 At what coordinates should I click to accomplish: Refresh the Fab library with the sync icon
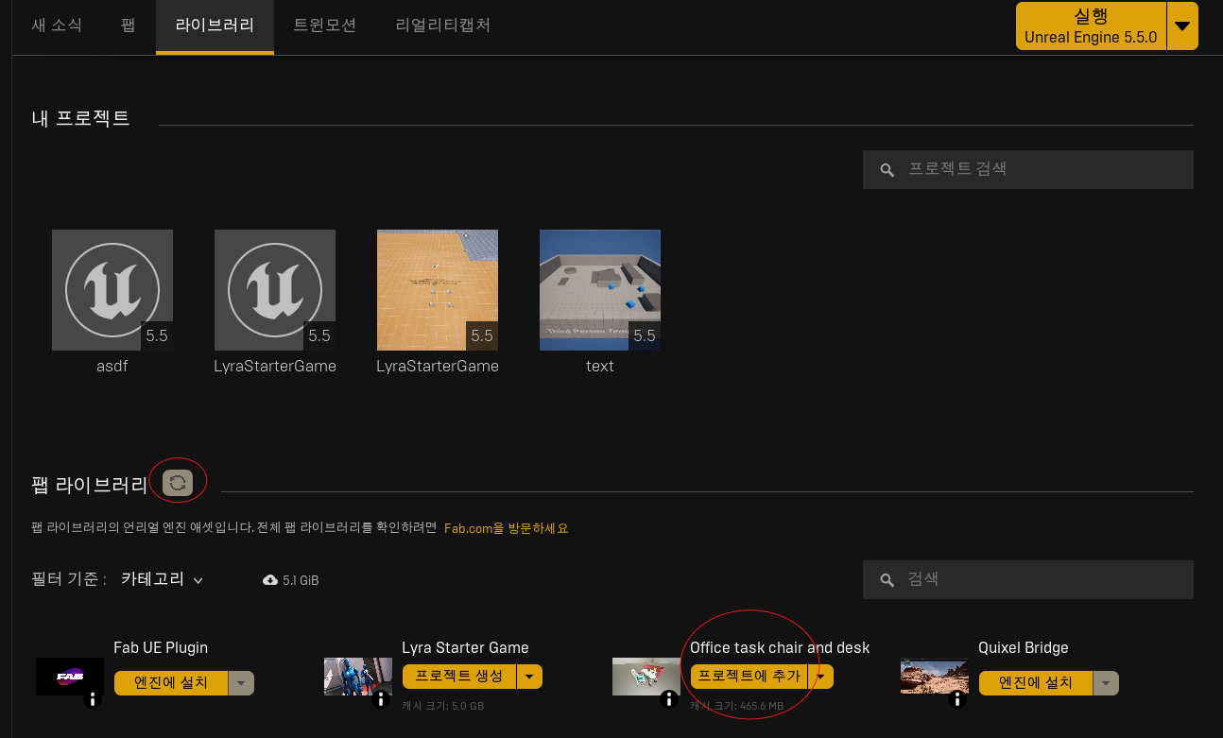(177, 483)
